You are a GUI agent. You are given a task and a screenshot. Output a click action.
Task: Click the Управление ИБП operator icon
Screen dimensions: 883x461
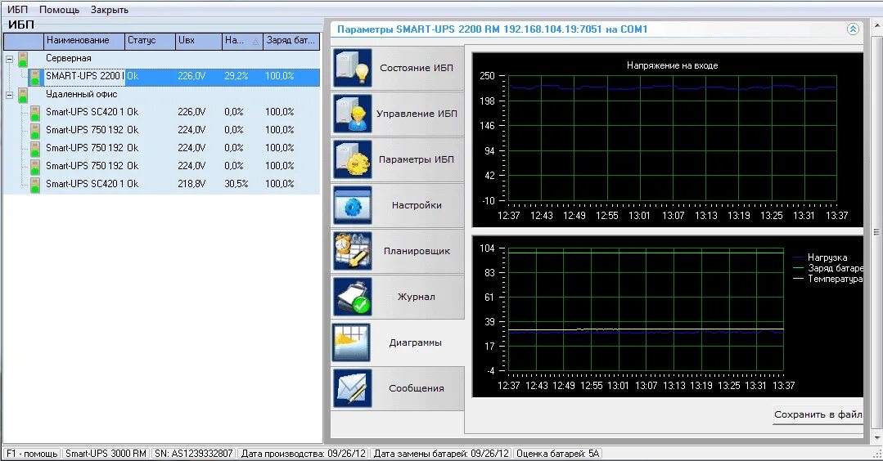(352, 114)
